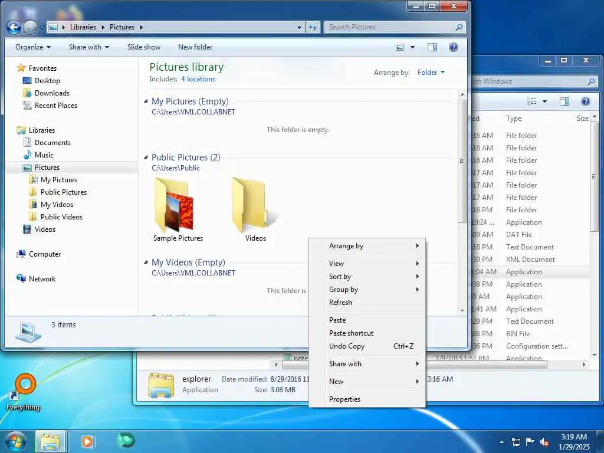Click the Recent Places icon
The height and width of the screenshot is (453, 604).
coord(27,105)
